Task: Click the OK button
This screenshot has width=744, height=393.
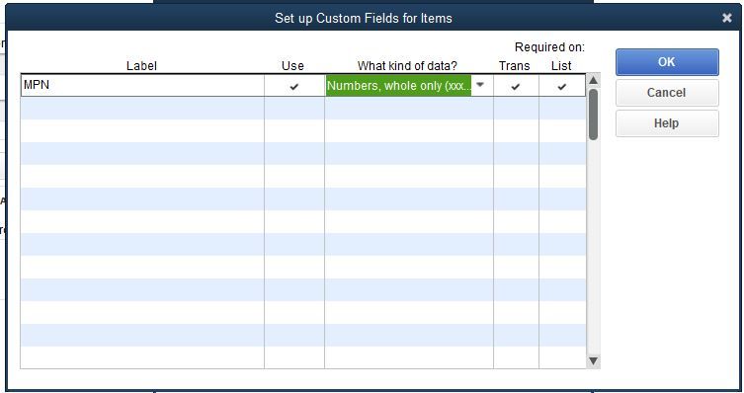Action: pos(667,62)
